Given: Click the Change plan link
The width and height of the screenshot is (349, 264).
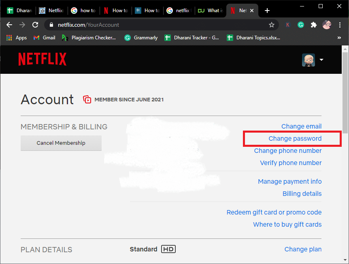Looking at the screenshot, I should 303,249.
